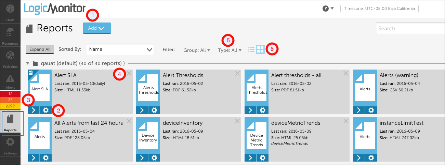Viewport: 445px width, 165px height.
Task: Click the Alert SLA report thumbnail
Action: tap(40, 89)
